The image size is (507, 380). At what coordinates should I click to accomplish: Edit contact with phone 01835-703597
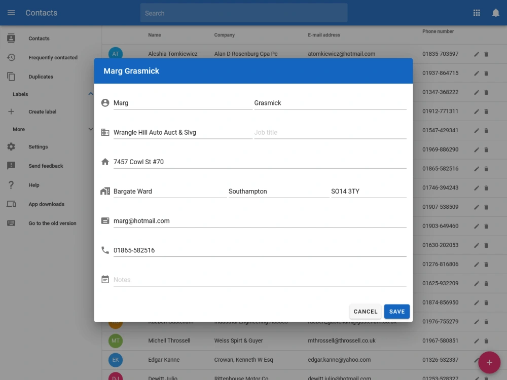(x=477, y=54)
